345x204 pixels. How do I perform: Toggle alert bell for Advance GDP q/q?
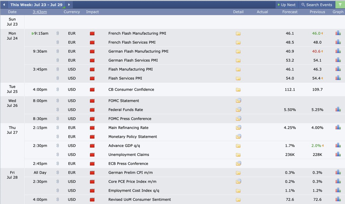pos(57,146)
